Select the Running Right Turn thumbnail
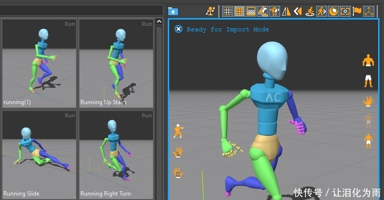The height and width of the screenshot is (200, 384). point(116,155)
